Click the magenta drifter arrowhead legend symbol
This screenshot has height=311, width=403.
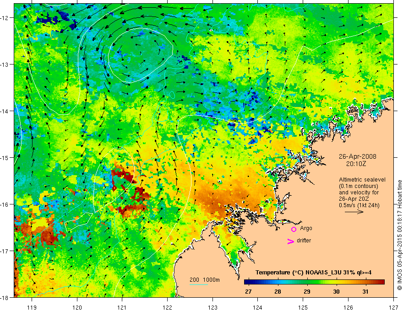(x=291, y=241)
